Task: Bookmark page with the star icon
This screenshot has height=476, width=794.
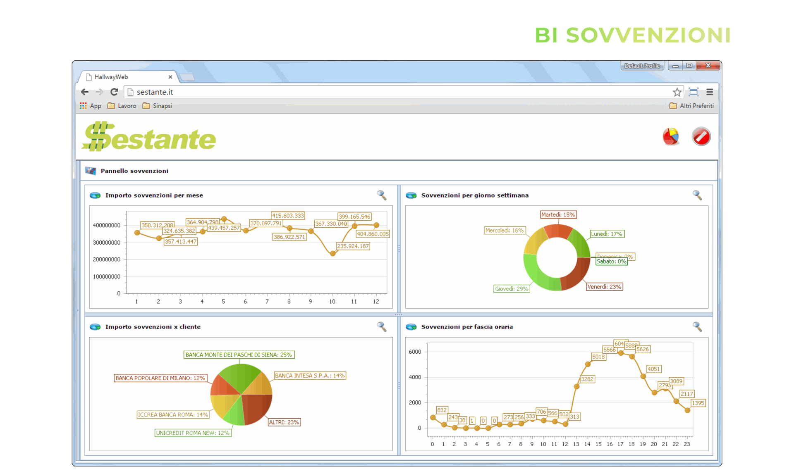Action: (677, 92)
